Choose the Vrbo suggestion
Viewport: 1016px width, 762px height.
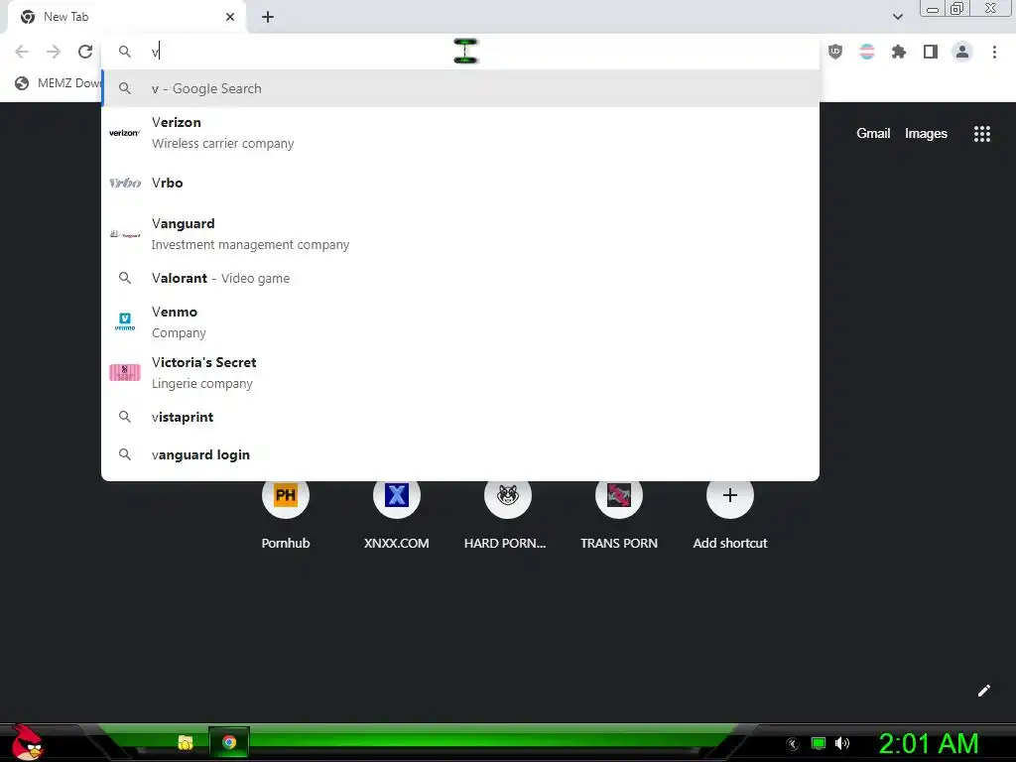click(x=460, y=184)
